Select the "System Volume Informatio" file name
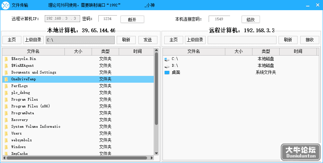The image size is (323, 163). 36,126
